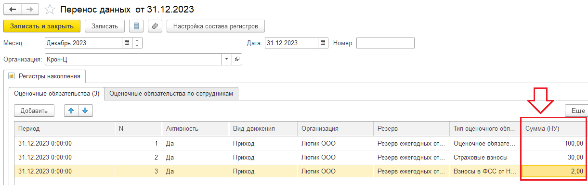Screen dimensions: 588x185
Task: Add document to favorites with star icon
Action: [x=50, y=9]
